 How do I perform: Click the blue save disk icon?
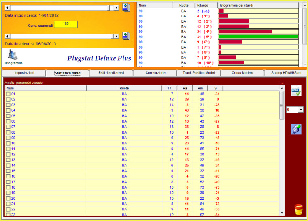pos(296,129)
